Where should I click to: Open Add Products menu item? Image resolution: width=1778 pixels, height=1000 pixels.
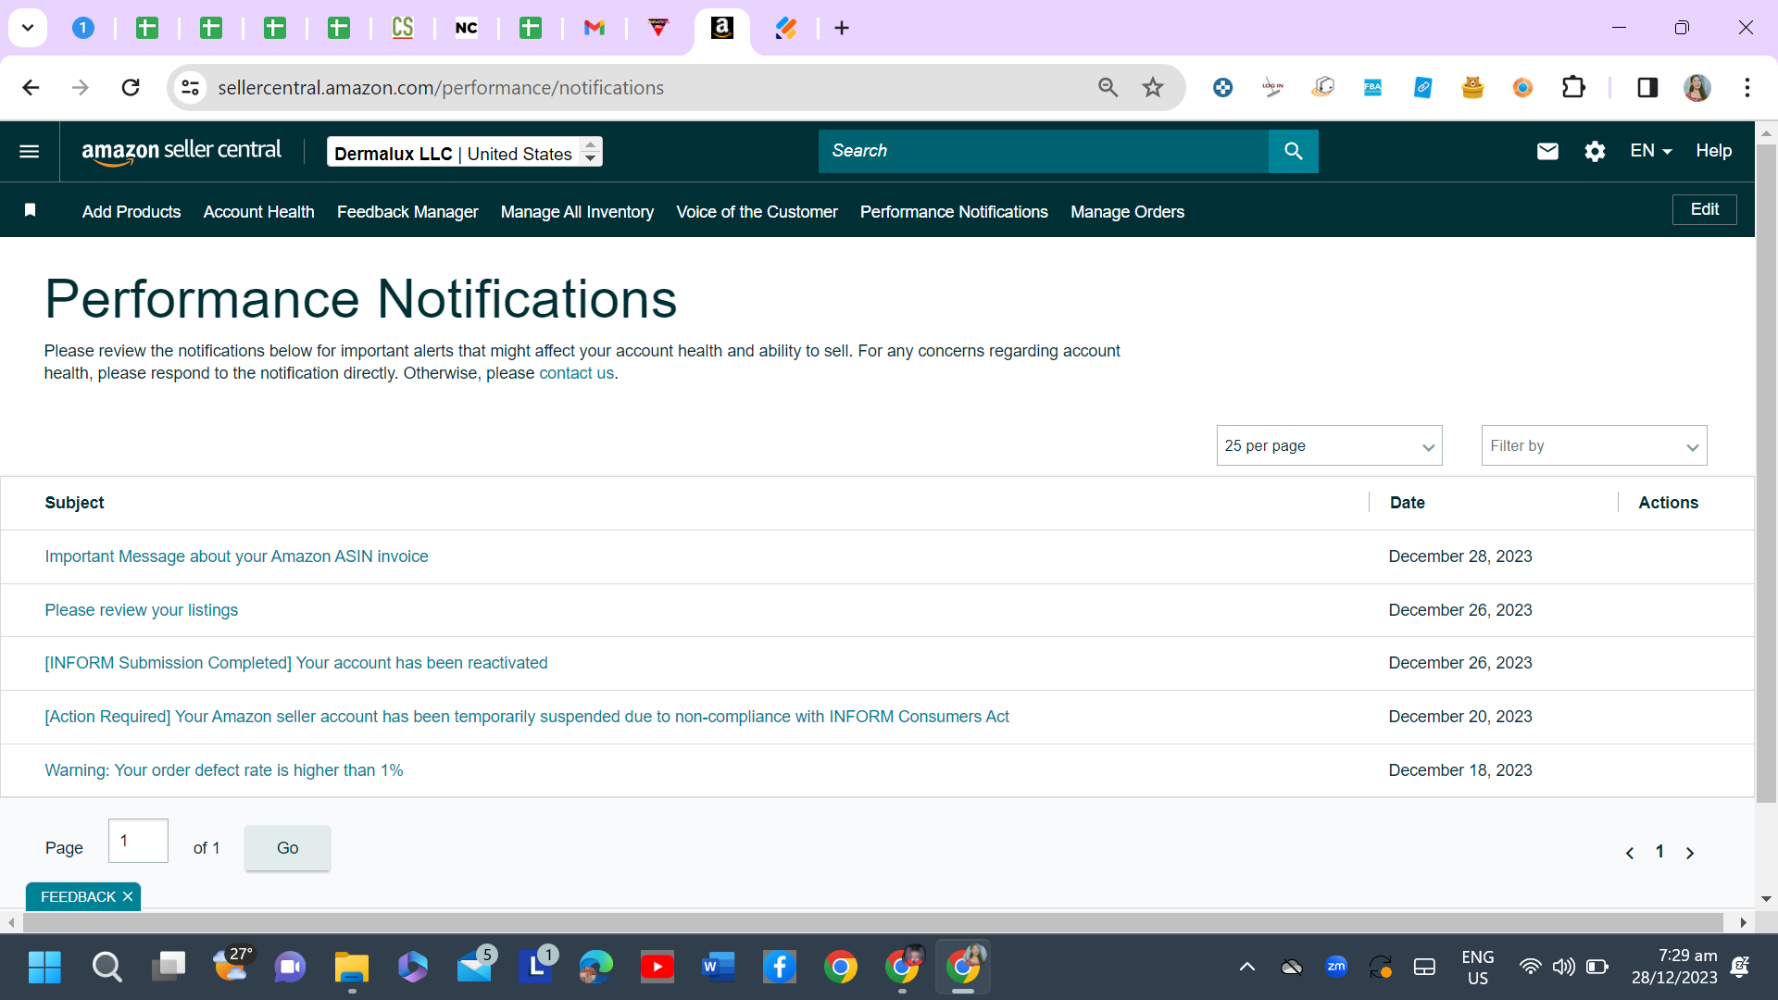[x=131, y=212]
